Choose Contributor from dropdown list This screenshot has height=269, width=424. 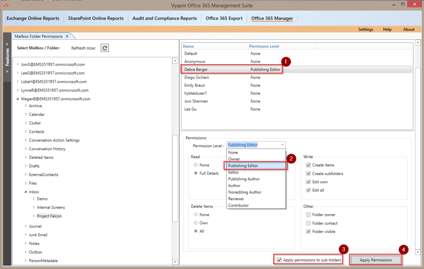tap(256, 205)
